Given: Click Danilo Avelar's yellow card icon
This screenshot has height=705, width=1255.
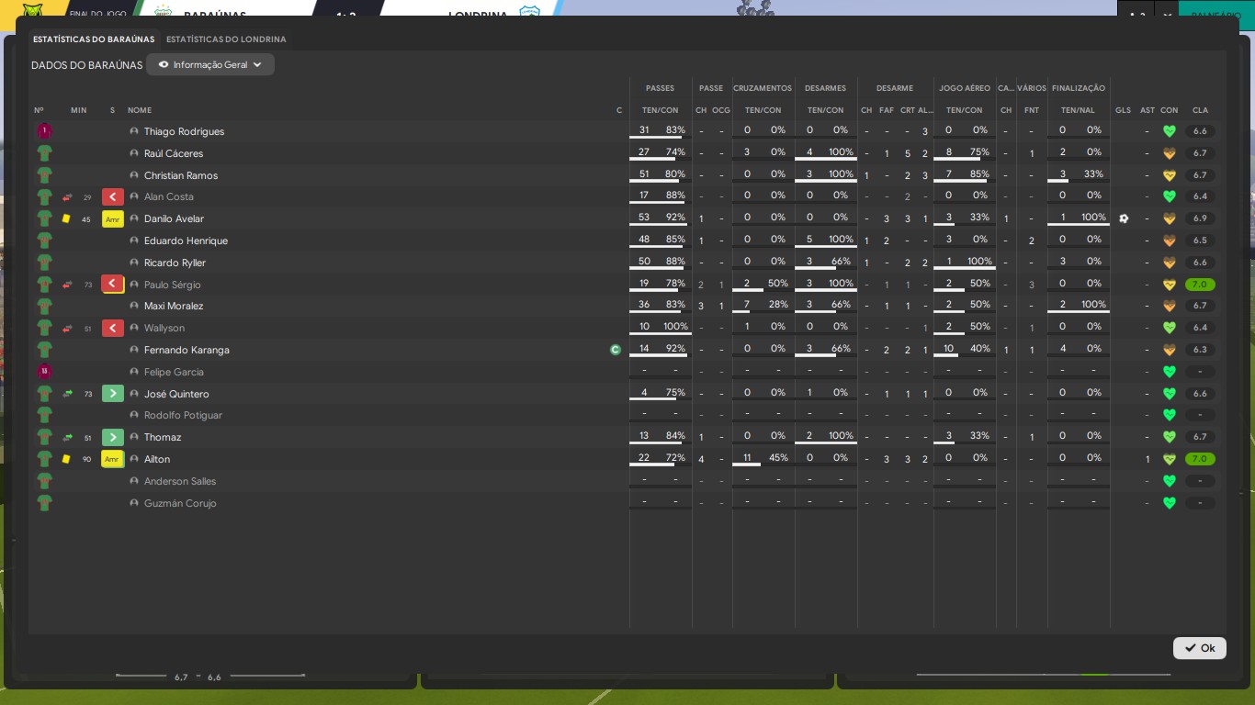Looking at the screenshot, I should 66,218.
